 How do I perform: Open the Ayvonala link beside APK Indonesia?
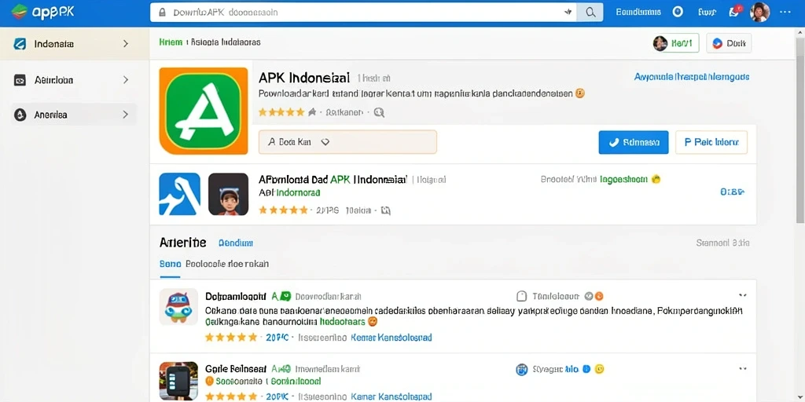pos(692,77)
